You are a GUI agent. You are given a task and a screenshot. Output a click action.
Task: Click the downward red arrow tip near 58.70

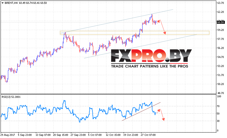[164, 33]
